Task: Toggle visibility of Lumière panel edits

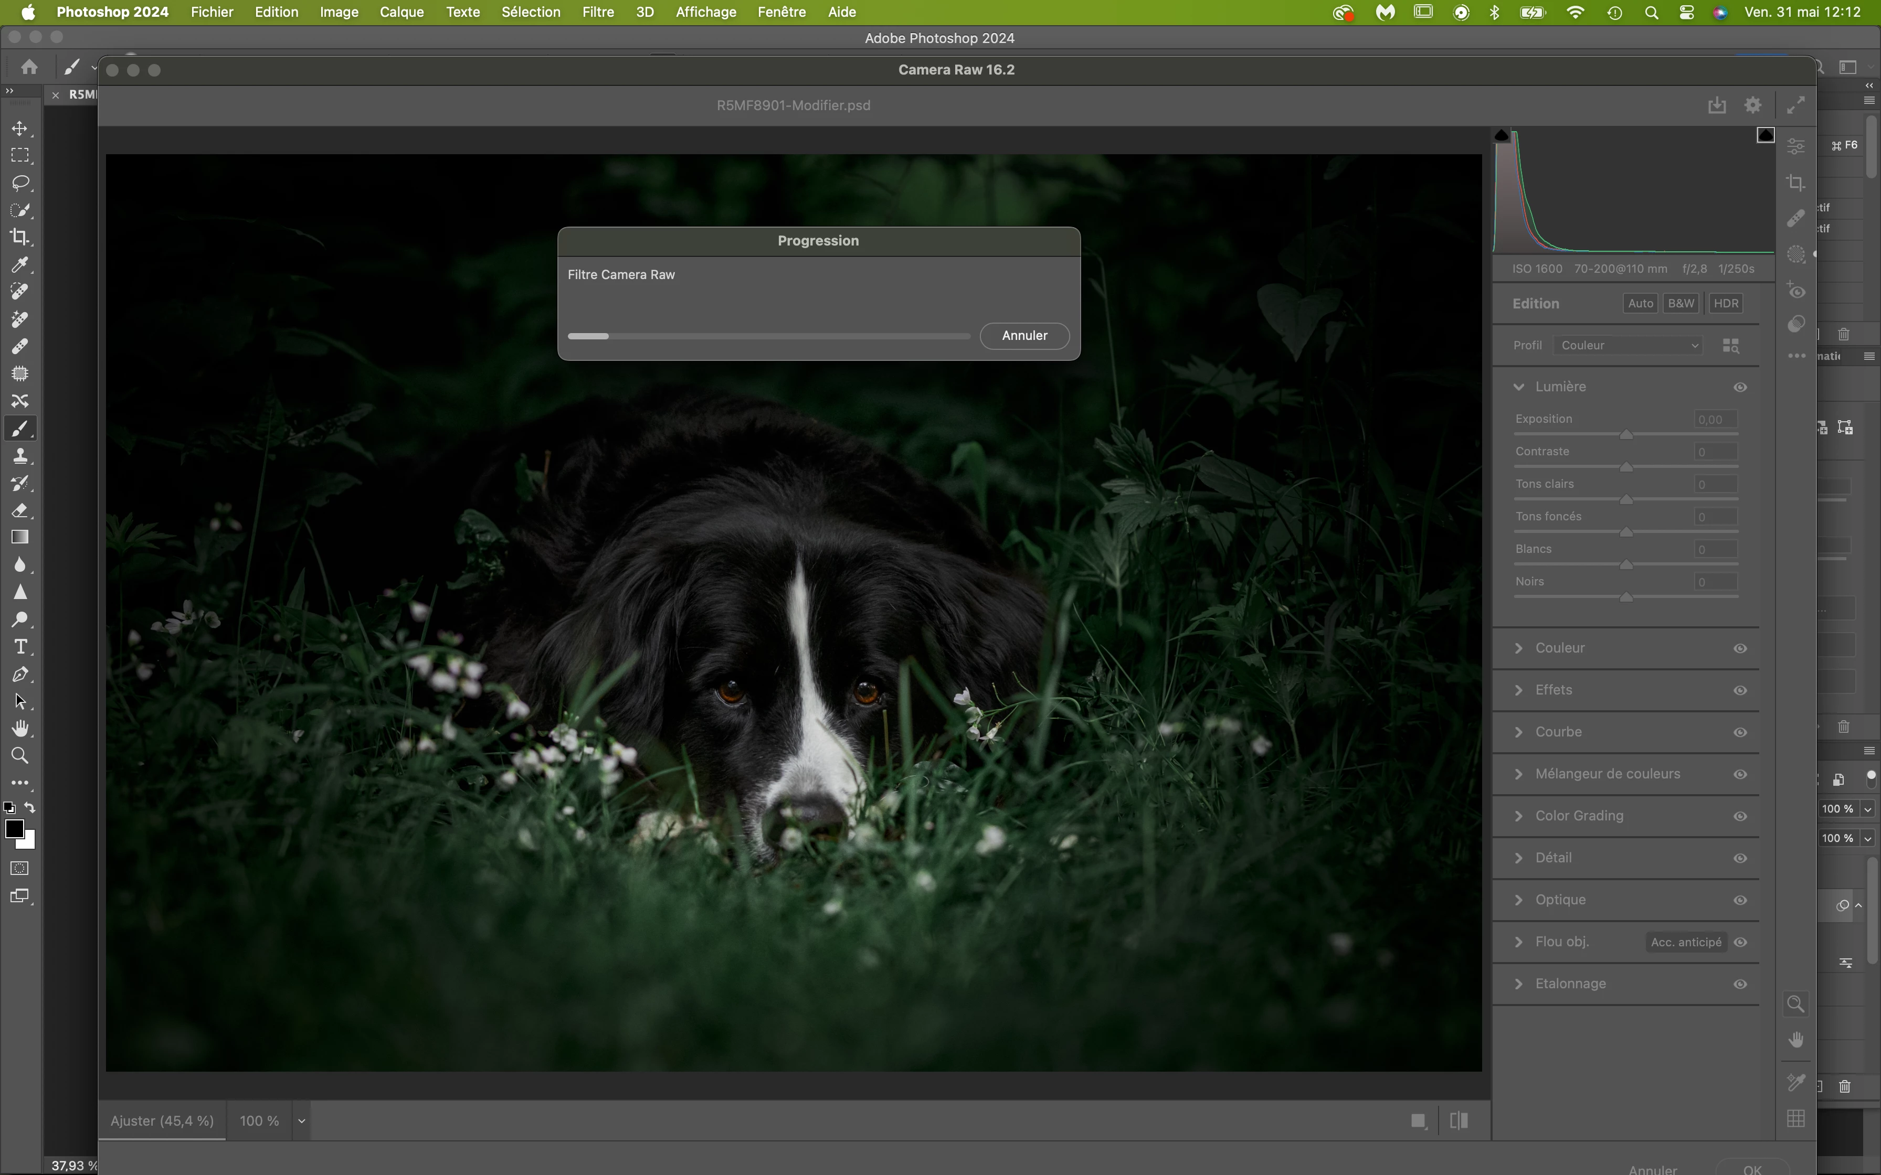Action: coord(1740,387)
